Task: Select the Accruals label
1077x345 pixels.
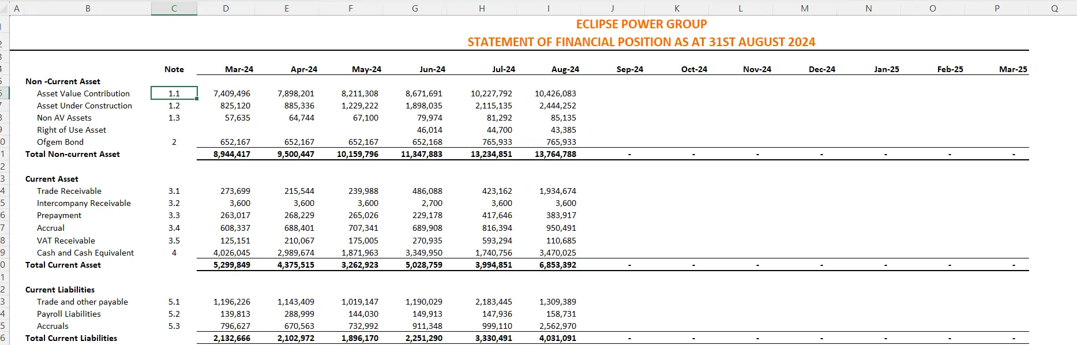Action: (52, 326)
